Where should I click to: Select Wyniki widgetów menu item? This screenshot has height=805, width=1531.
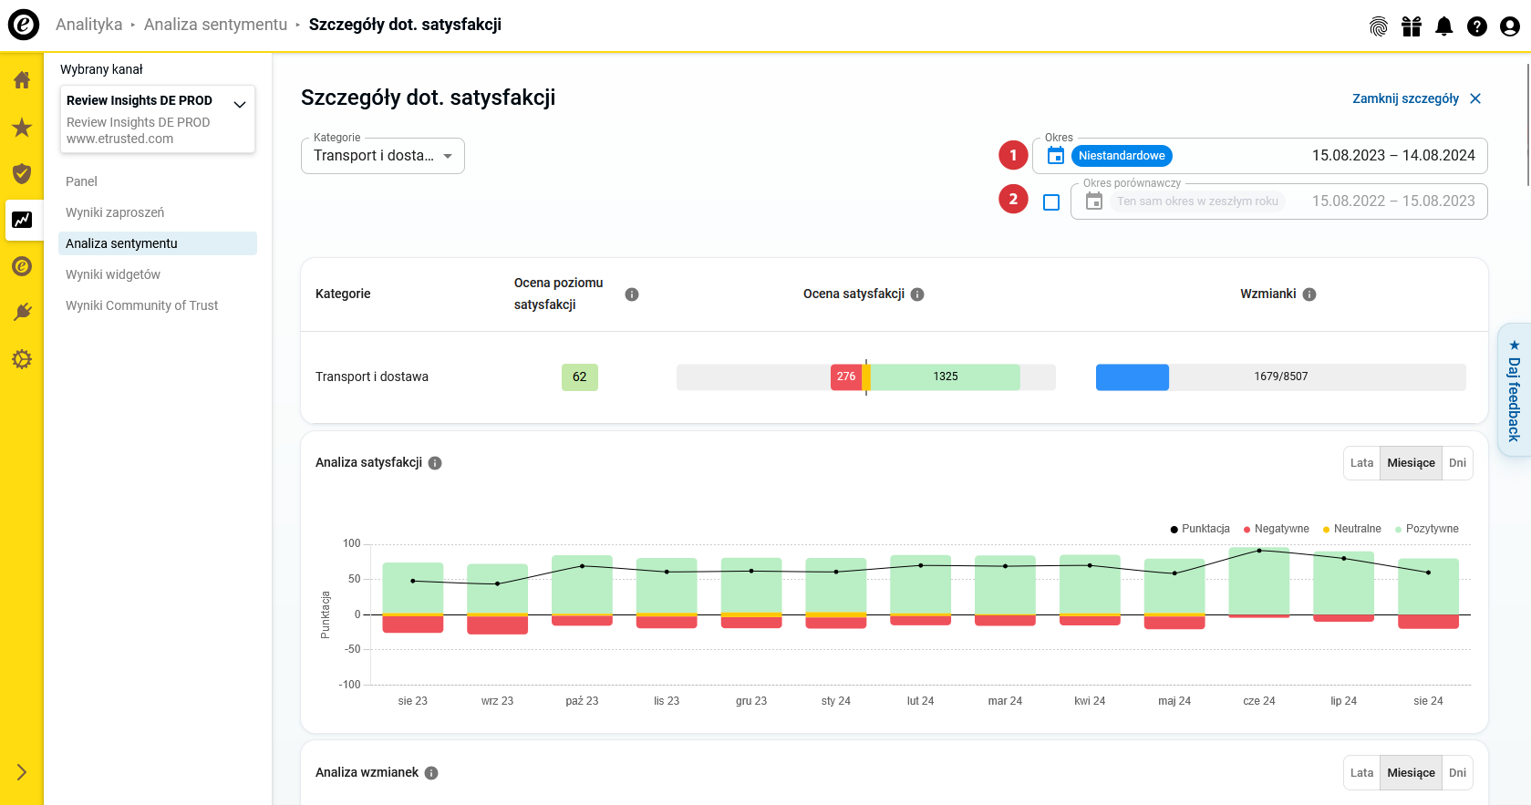[x=113, y=274]
